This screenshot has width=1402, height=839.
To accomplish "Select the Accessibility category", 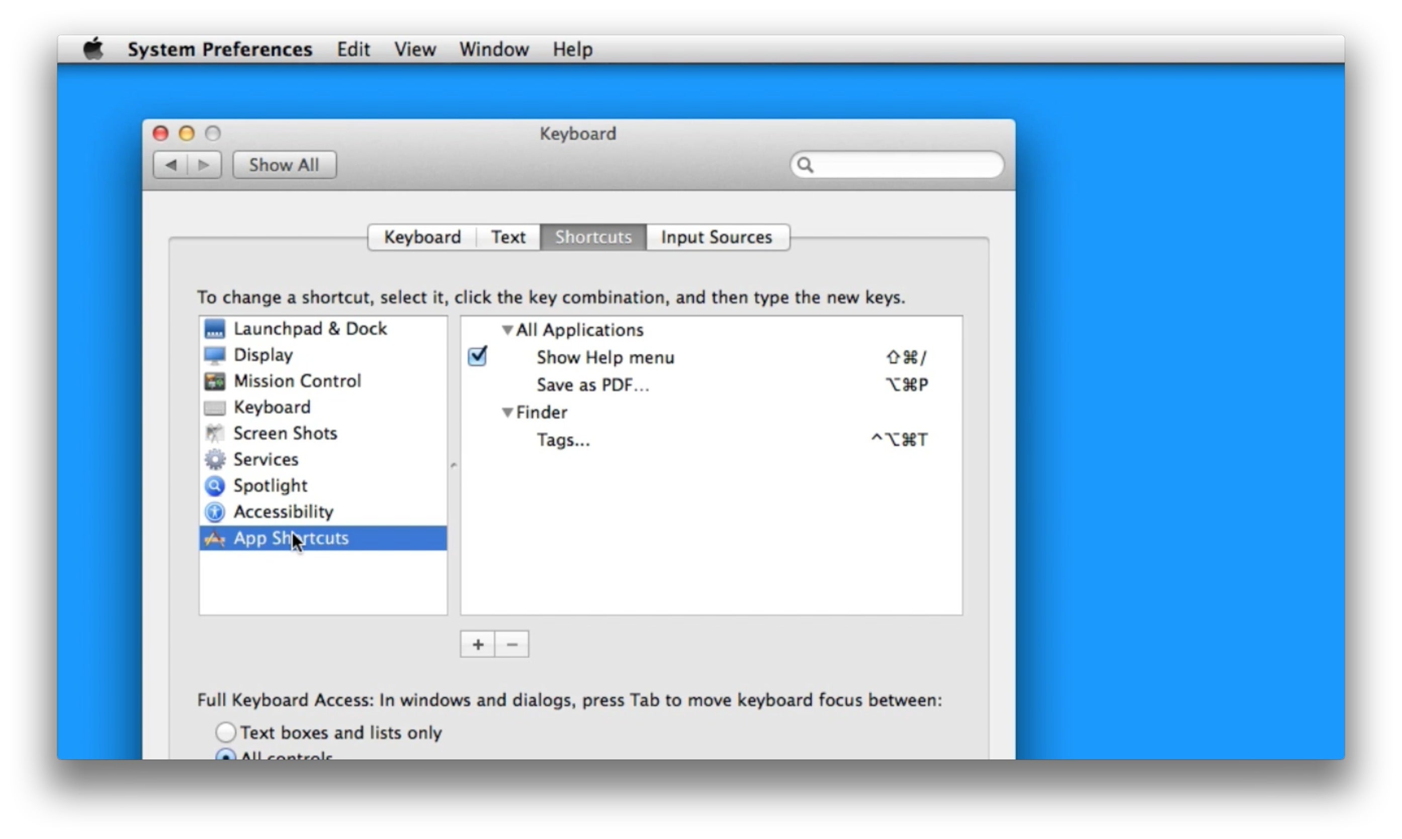I will pos(323,512).
